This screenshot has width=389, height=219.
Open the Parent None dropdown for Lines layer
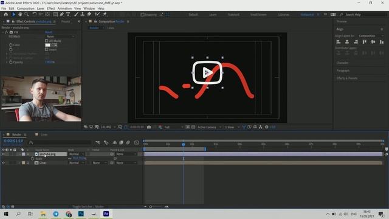pos(126,163)
